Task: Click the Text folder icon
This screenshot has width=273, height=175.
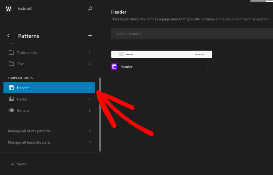Action: 11,64
